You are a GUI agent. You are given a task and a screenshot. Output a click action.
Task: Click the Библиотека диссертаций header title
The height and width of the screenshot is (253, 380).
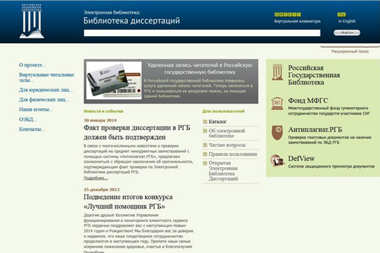tap(132, 21)
